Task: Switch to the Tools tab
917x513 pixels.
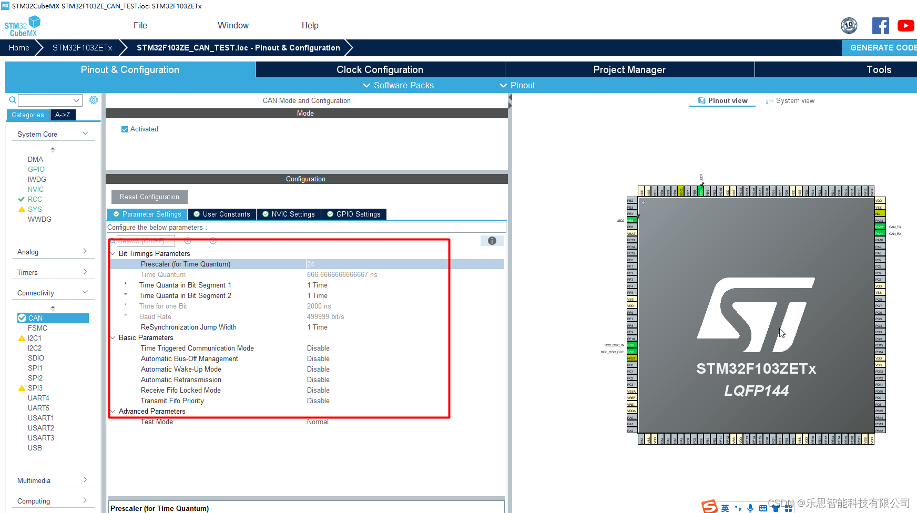Action: pos(879,69)
